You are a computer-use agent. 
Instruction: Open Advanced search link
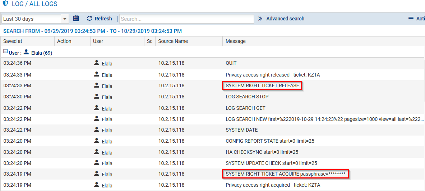coord(285,19)
